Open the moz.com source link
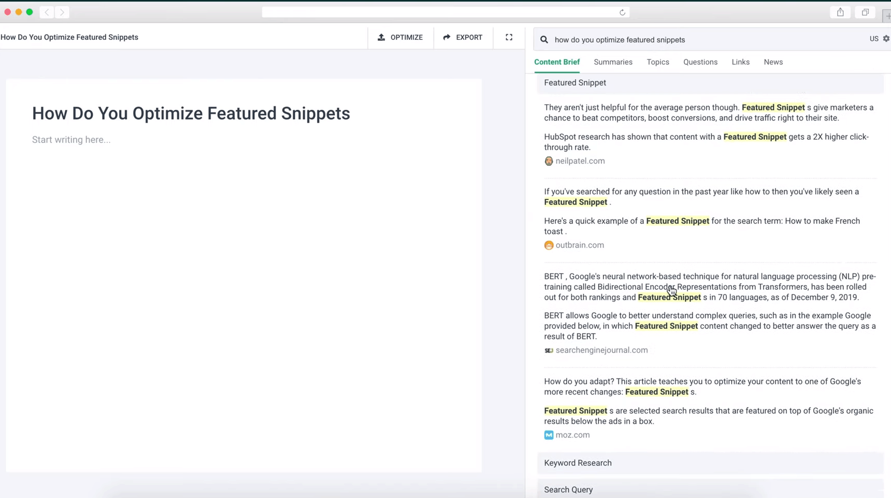 (572, 435)
